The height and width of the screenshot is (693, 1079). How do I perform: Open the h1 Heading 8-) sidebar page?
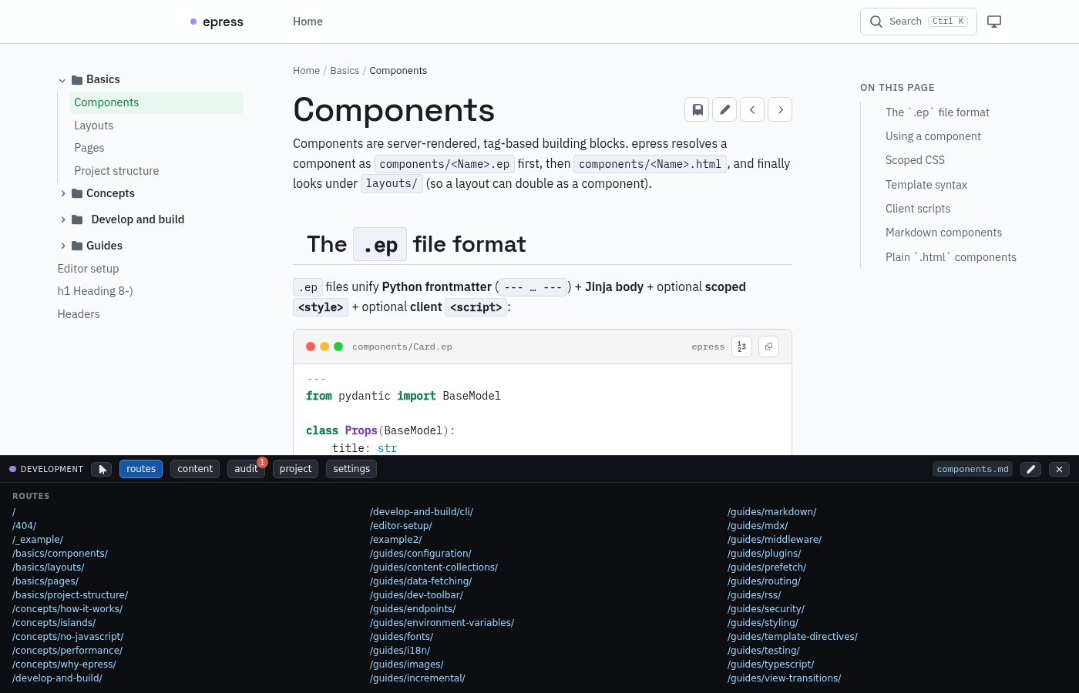96,291
